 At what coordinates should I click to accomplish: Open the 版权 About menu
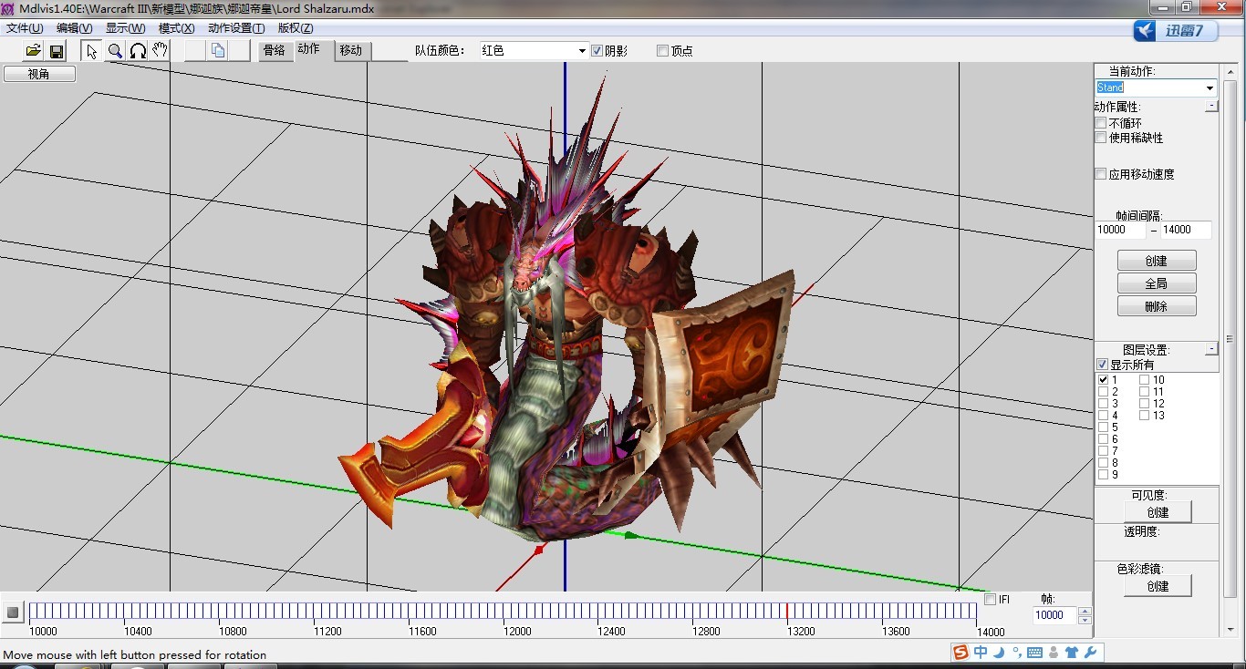point(296,28)
